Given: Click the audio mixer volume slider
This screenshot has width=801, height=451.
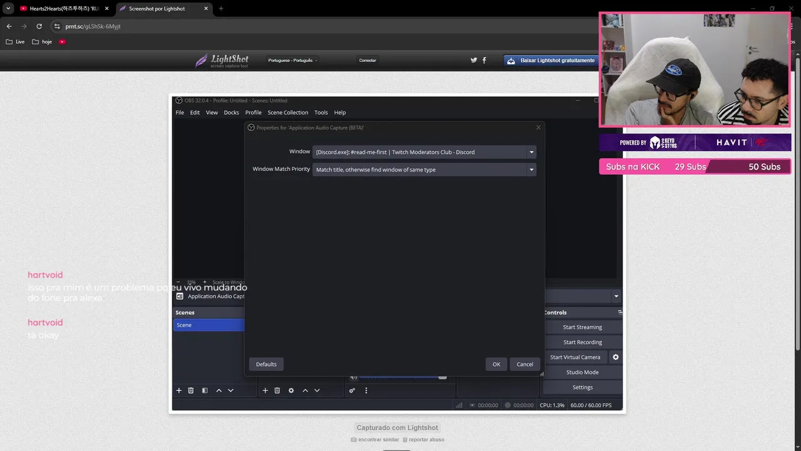Looking at the screenshot, I should pyautogui.click(x=403, y=377).
